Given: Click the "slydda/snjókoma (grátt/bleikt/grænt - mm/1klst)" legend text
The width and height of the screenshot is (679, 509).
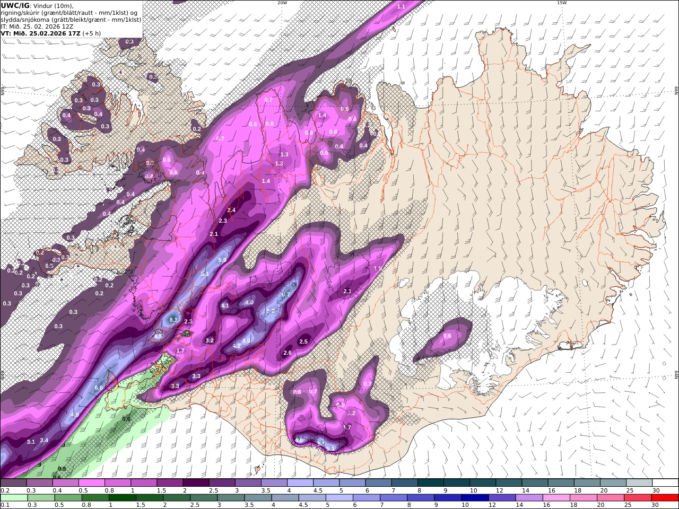Looking at the screenshot, I should (x=71, y=19).
